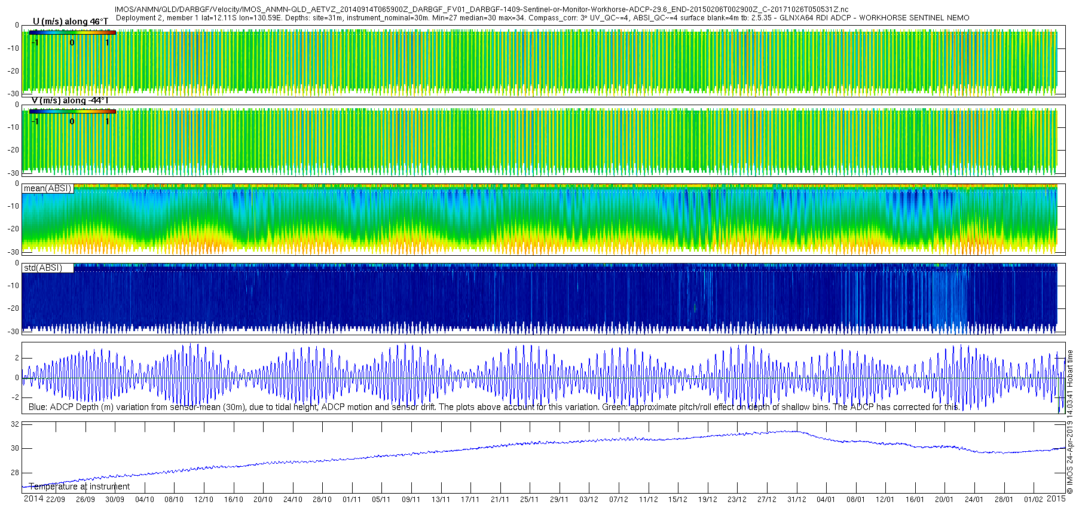Image resolution: width=1076 pixels, height=508 pixels.
Task: Click the '07/12' date tick label
Action: tap(619, 500)
